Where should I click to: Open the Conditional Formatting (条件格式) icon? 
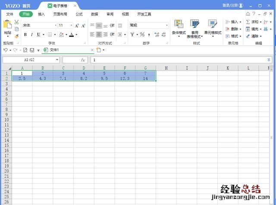pos(179,24)
